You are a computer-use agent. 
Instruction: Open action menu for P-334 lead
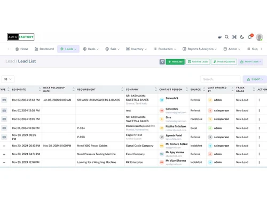tap(259, 128)
